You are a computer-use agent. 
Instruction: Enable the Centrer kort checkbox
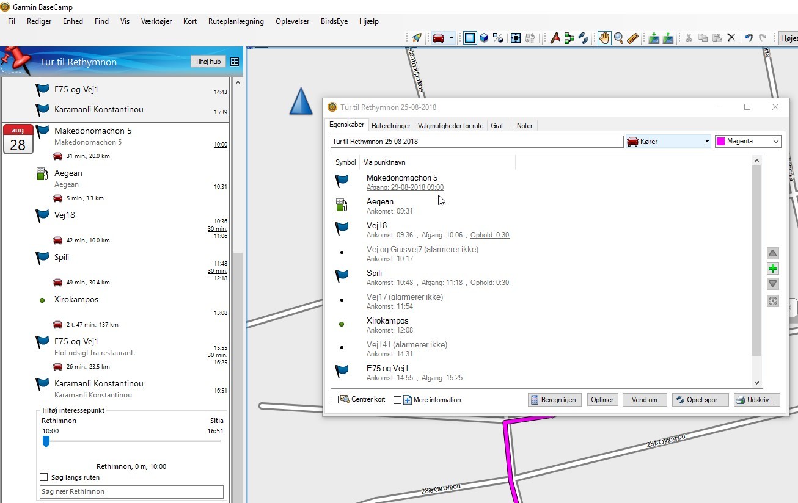pyautogui.click(x=335, y=400)
